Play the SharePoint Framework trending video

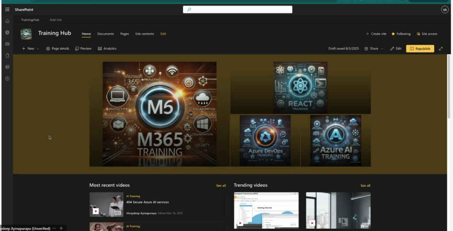[240, 223]
